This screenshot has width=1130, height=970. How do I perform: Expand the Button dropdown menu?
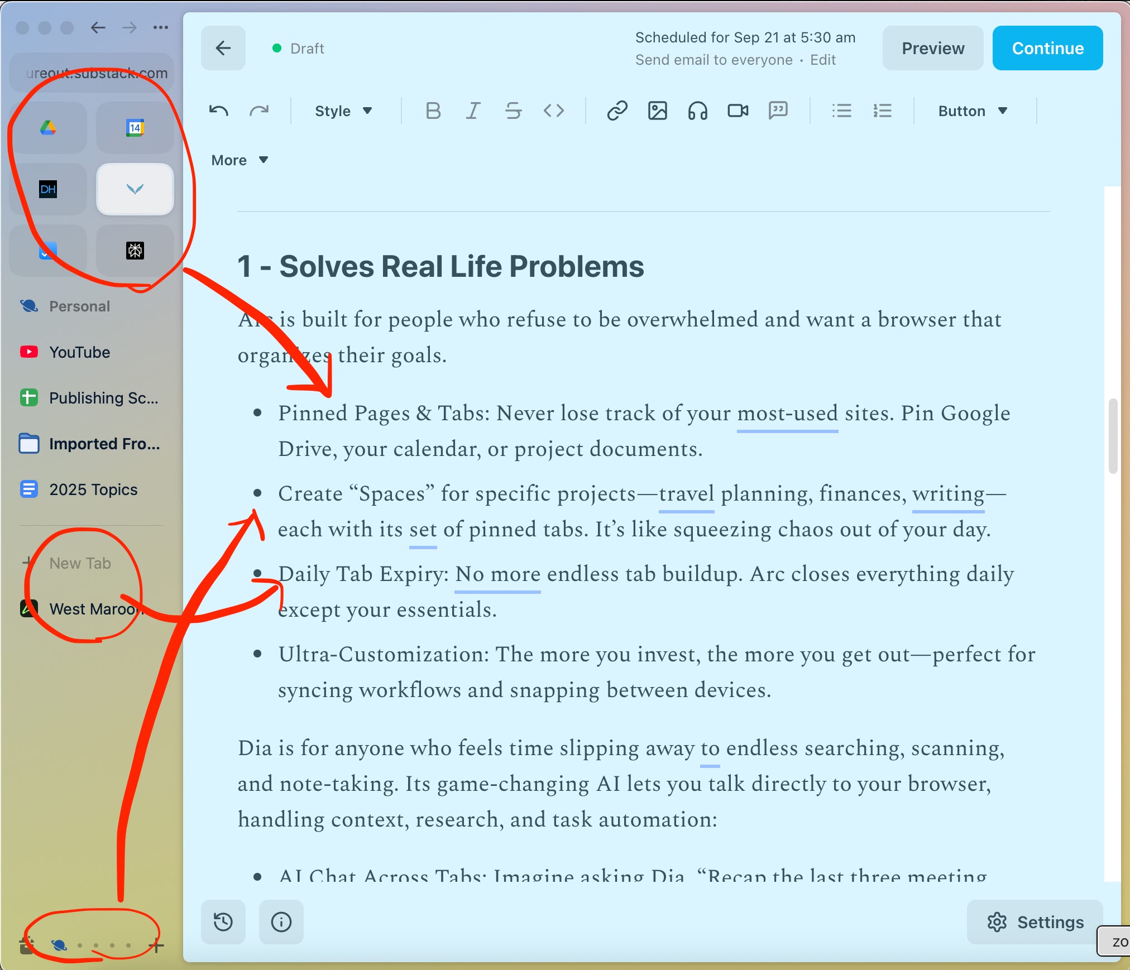click(973, 111)
